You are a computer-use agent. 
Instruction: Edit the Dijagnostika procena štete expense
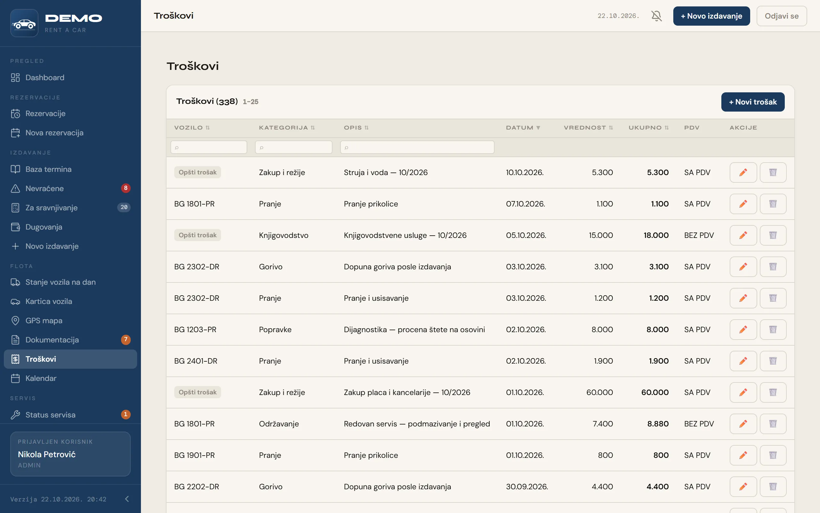pyautogui.click(x=743, y=330)
